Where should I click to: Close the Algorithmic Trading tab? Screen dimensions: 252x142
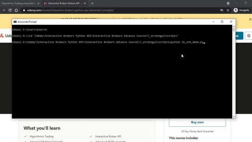tap(39, 3)
